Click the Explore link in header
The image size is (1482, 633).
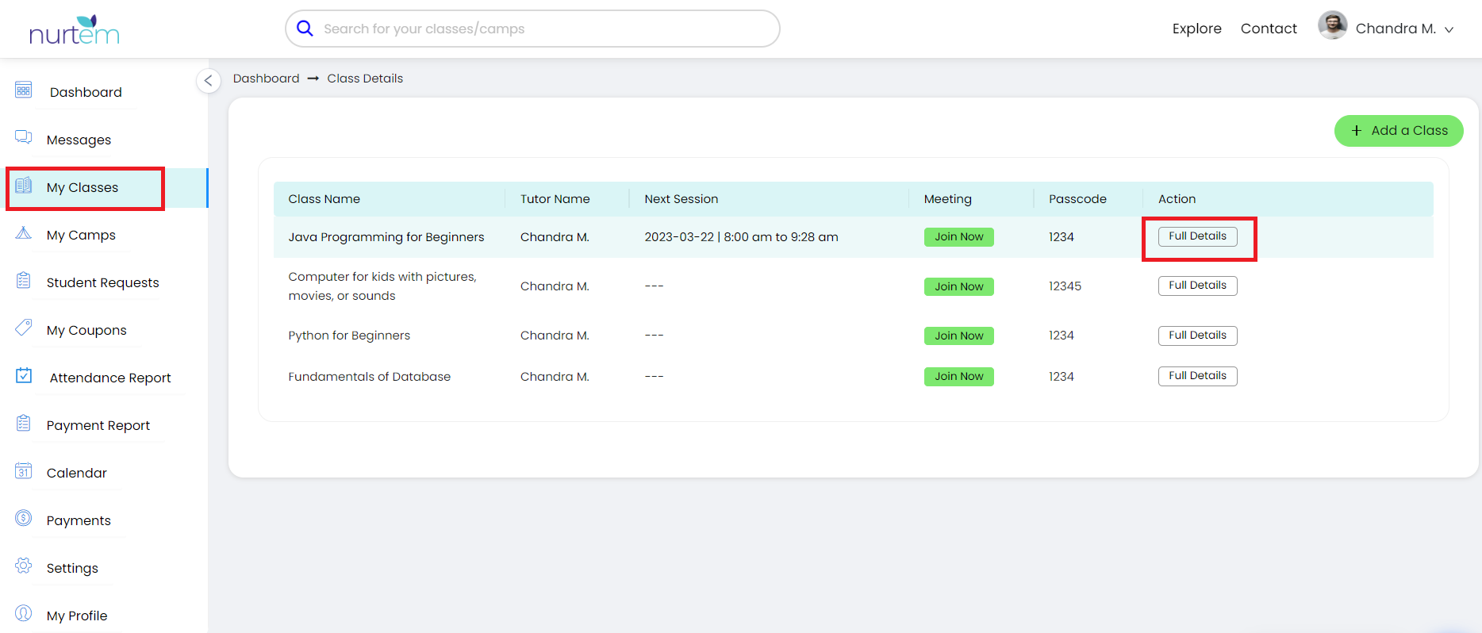(x=1196, y=29)
